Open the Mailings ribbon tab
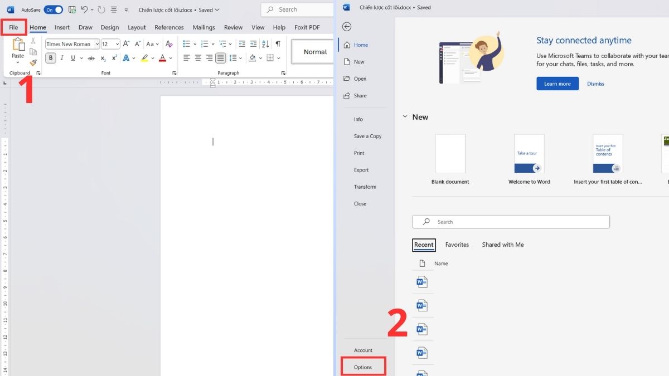This screenshot has height=376, width=669. point(203,27)
